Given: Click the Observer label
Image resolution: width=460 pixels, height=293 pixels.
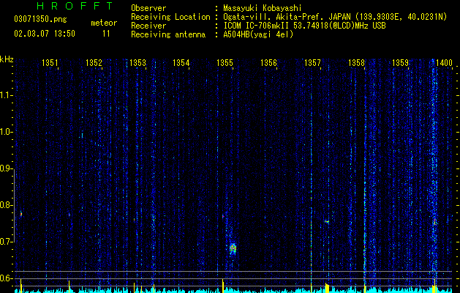Looking at the screenshot, I should 148,8.
